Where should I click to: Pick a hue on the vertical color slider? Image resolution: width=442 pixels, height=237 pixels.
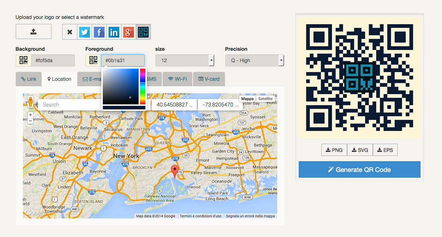tap(143, 86)
